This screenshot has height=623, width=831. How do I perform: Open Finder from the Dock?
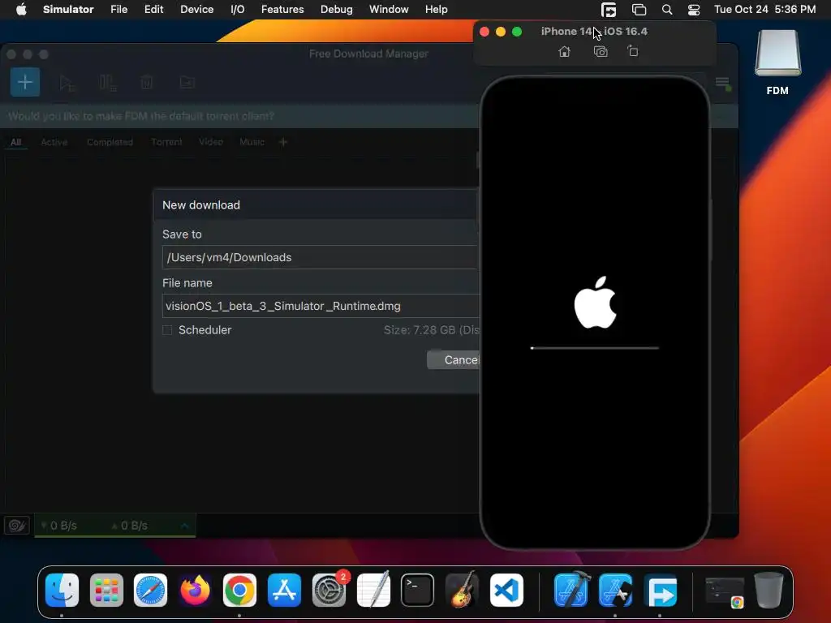(62, 591)
